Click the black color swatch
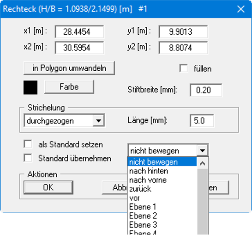The width and height of the screenshot is (252, 235). 30,87
